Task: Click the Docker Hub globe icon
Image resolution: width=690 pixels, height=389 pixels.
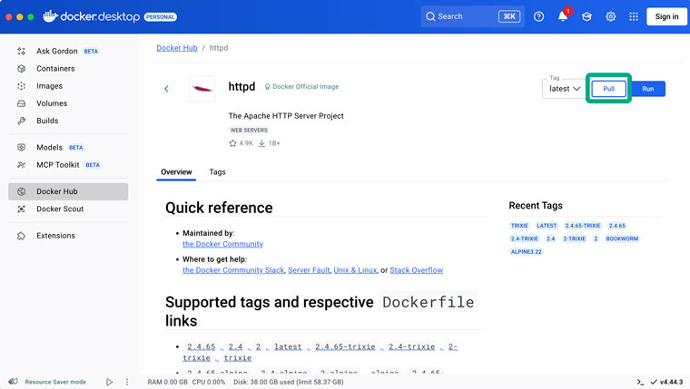Action: tap(21, 191)
